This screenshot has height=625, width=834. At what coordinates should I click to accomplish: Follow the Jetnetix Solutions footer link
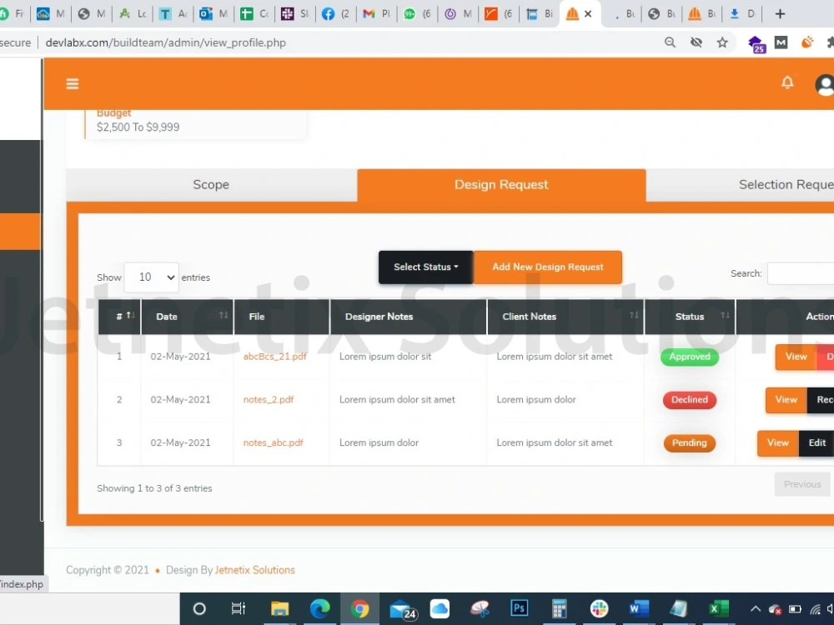[x=254, y=570]
